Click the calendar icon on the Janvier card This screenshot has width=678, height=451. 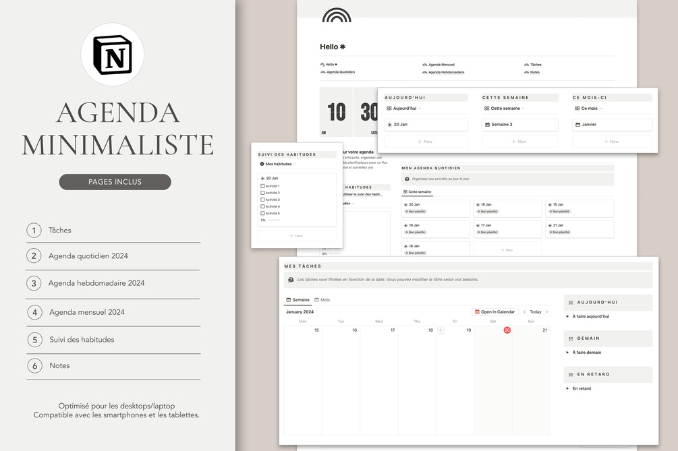click(577, 125)
